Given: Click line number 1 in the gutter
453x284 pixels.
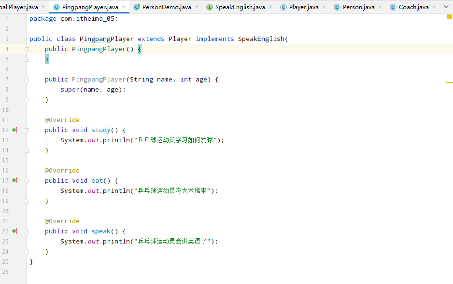Looking at the screenshot, I should [7, 19].
